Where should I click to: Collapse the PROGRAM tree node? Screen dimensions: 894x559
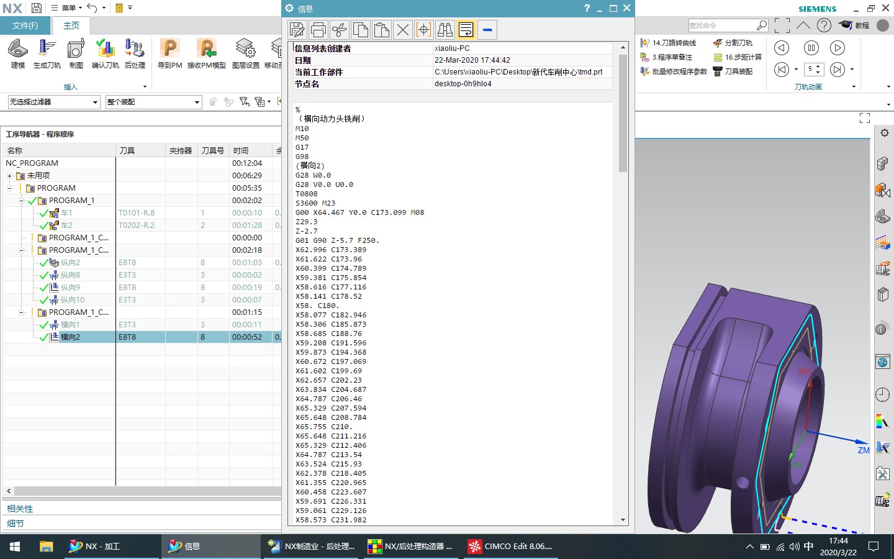pyautogui.click(x=10, y=188)
